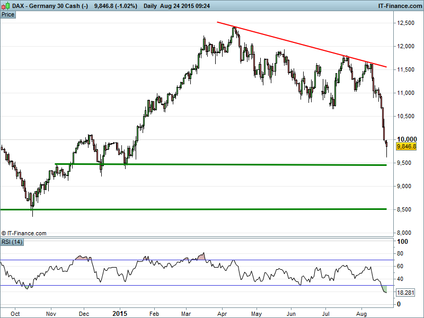The width and height of the screenshot is (424, 318).
Task: Click the Apr label on time axis
Action: pos(223,313)
